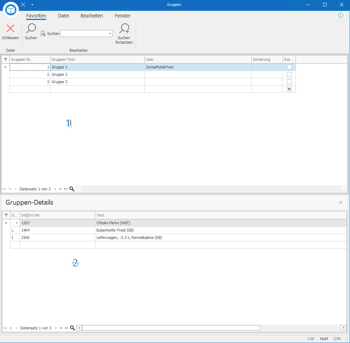
Task: Click the application cube logo
Action: 11,10
